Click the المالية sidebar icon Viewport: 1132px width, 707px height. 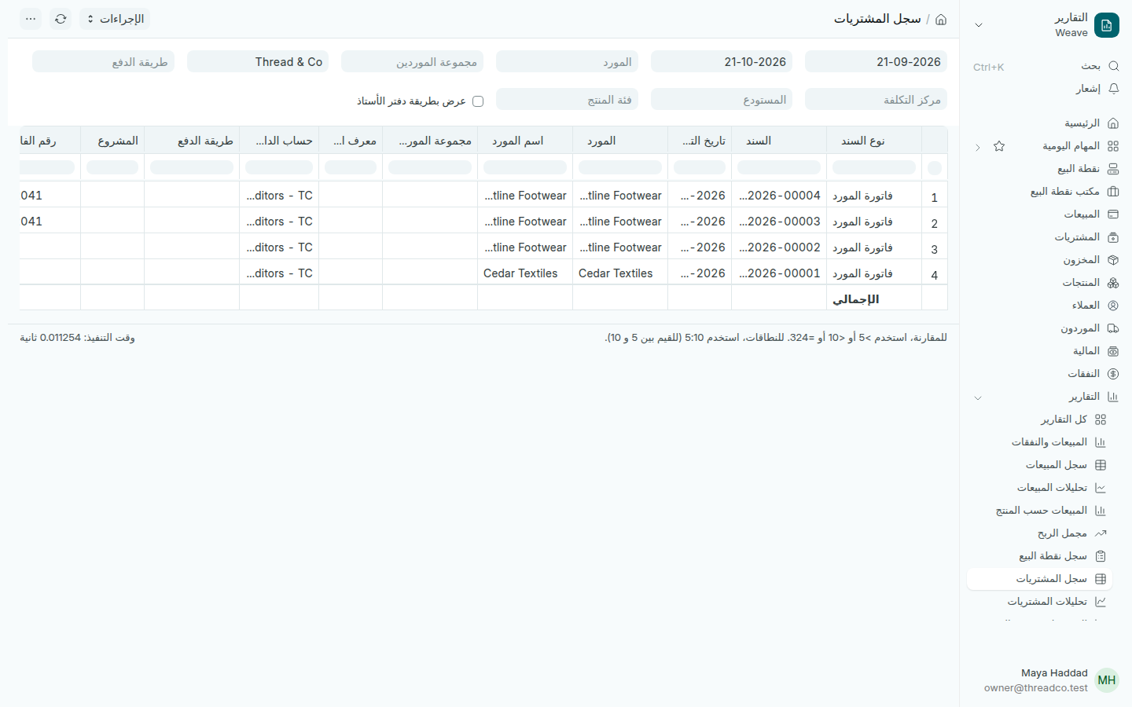1113,351
